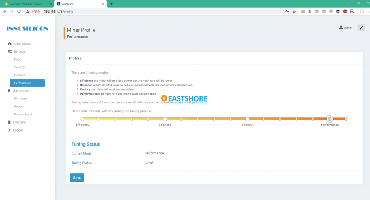Select the Efficiency tuning mode
Viewport: 370px width, 200px height.
click(x=82, y=119)
